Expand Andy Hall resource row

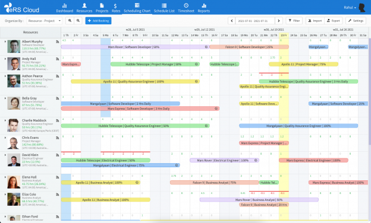[x=5, y=59]
